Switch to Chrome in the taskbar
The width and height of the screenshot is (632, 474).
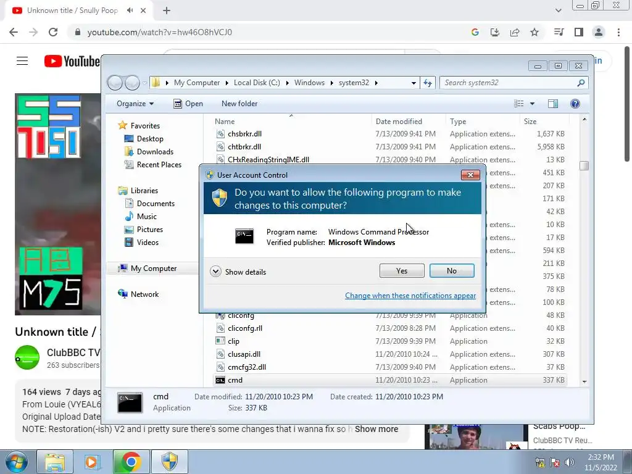click(x=131, y=462)
